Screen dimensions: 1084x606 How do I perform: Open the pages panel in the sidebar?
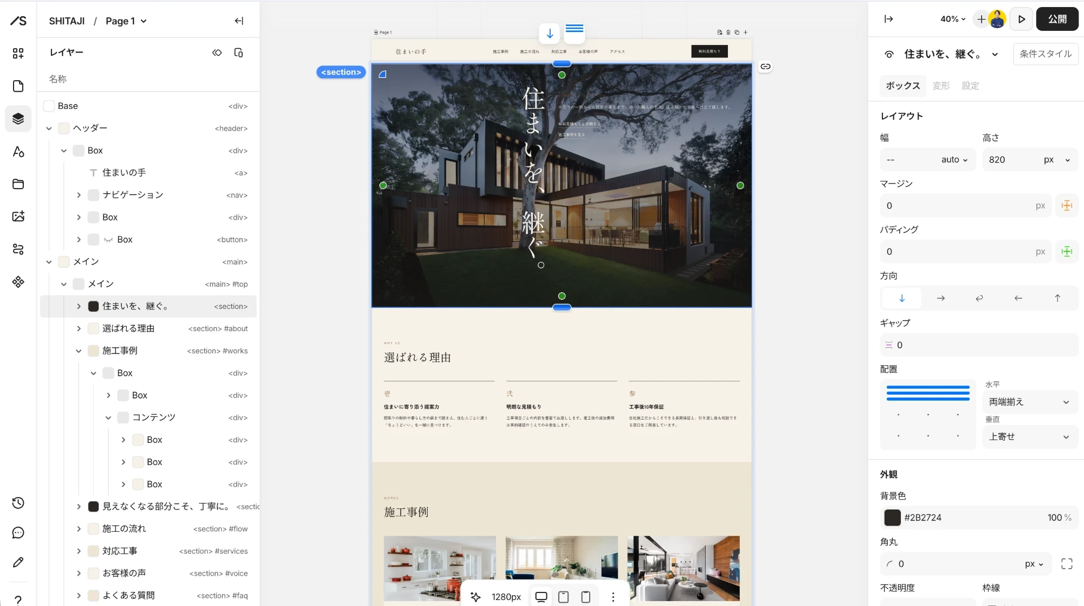18,86
